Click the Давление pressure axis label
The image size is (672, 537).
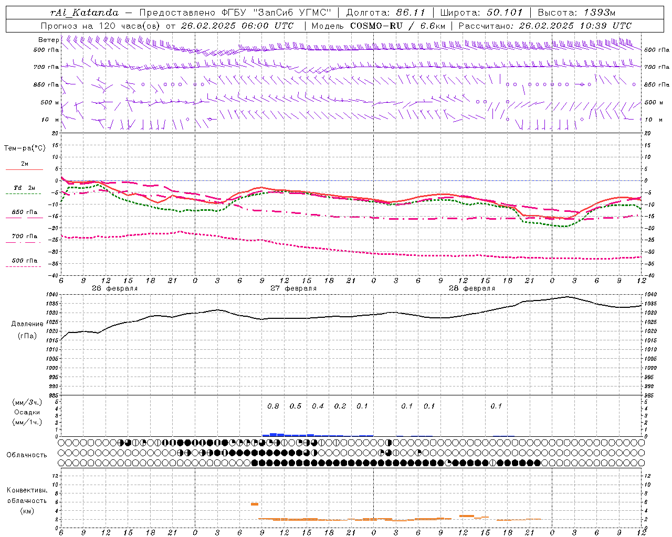(x=27, y=324)
